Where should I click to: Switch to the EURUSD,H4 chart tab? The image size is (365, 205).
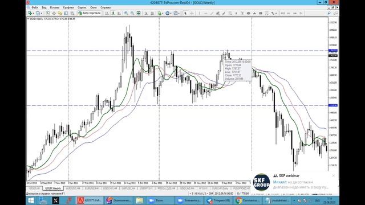click(92, 188)
